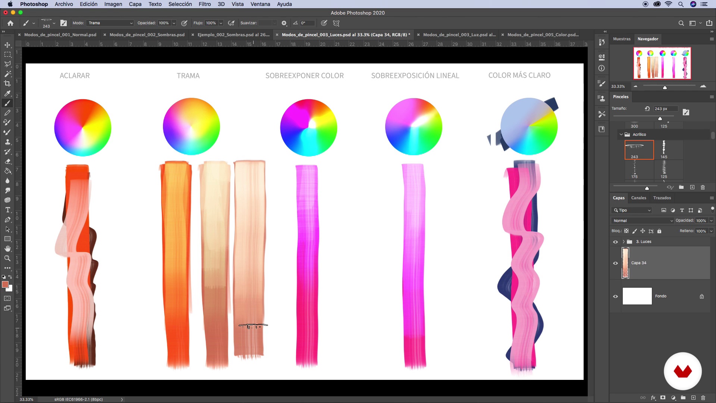Toggle visibility of 3. Luces group
716x403 pixels.
click(x=615, y=242)
